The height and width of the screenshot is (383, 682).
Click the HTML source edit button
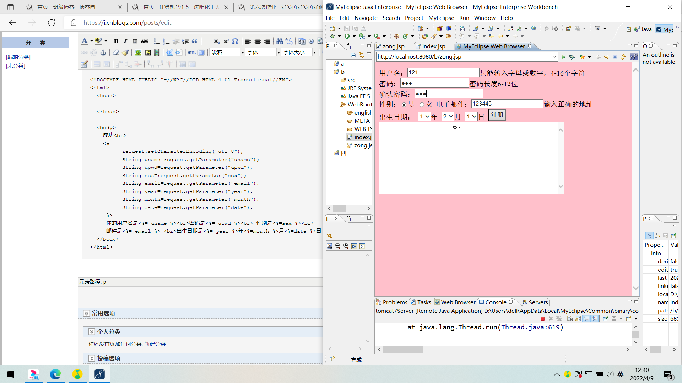click(192, 52)
